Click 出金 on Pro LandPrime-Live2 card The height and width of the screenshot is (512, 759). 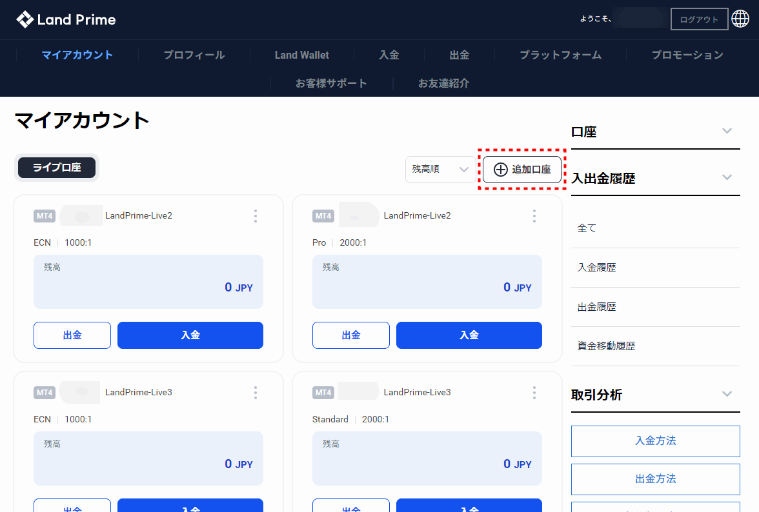coord(351,335)
